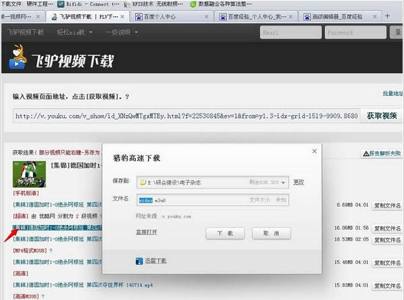Click the folder icon in save path field
This screenshot has width=404, height=300.
click(x=143, y=182)
